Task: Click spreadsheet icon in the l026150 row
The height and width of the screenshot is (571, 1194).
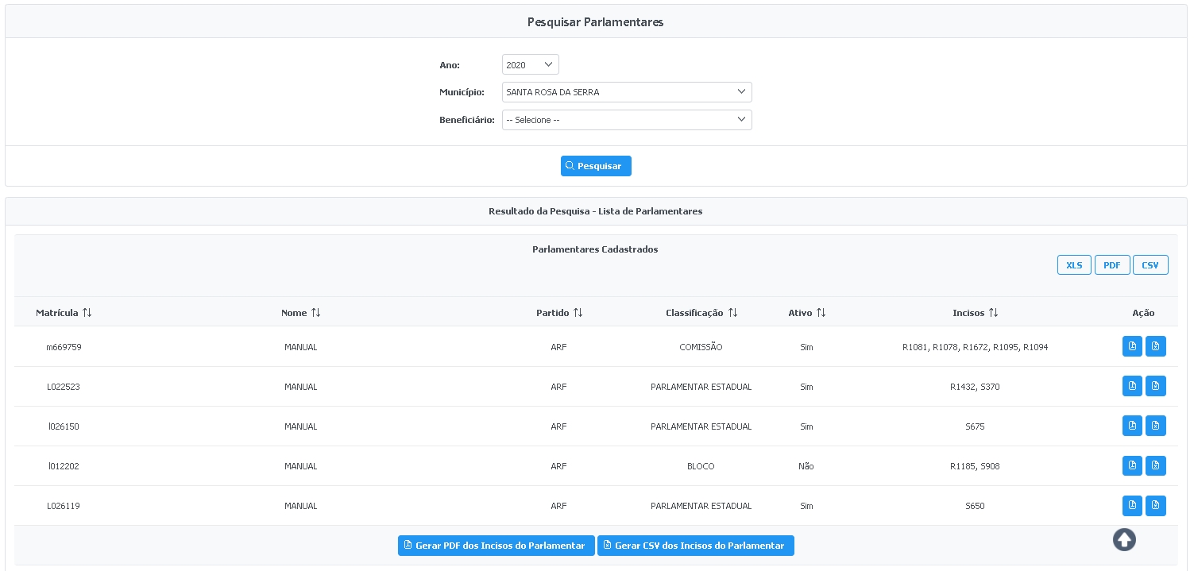Action: point(1155,426)
